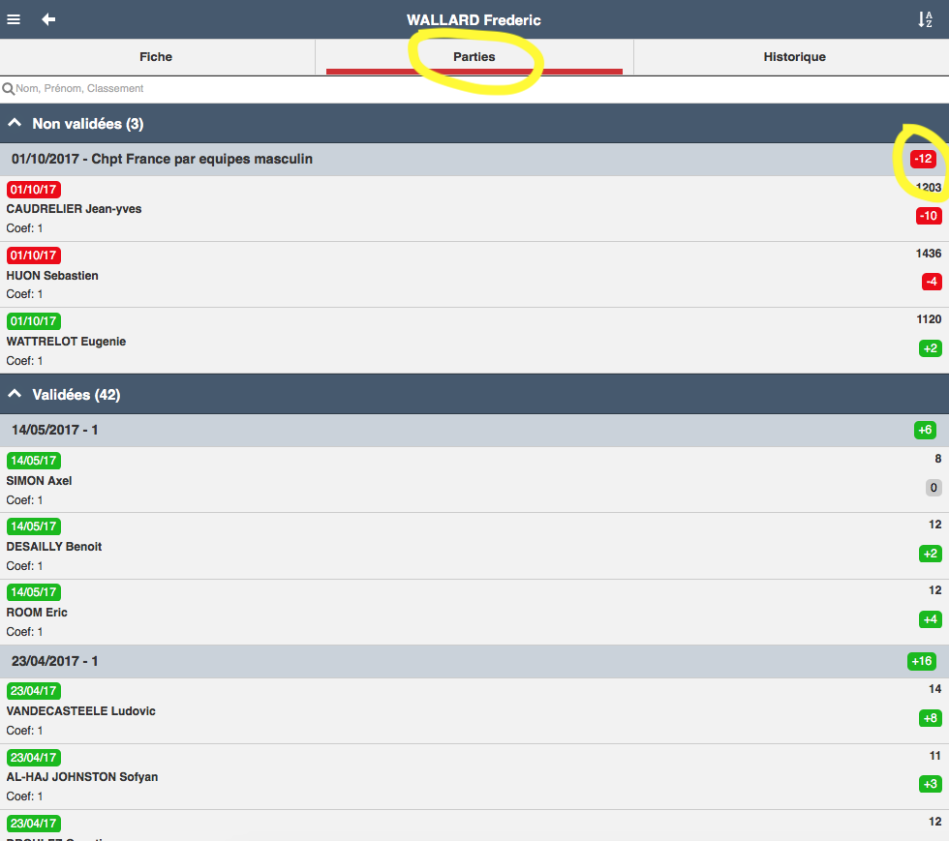Click the green 14/05/17 date badge for ROOM Eric
The width and height of the screenshot is (949, 841).
coord(33,592)
